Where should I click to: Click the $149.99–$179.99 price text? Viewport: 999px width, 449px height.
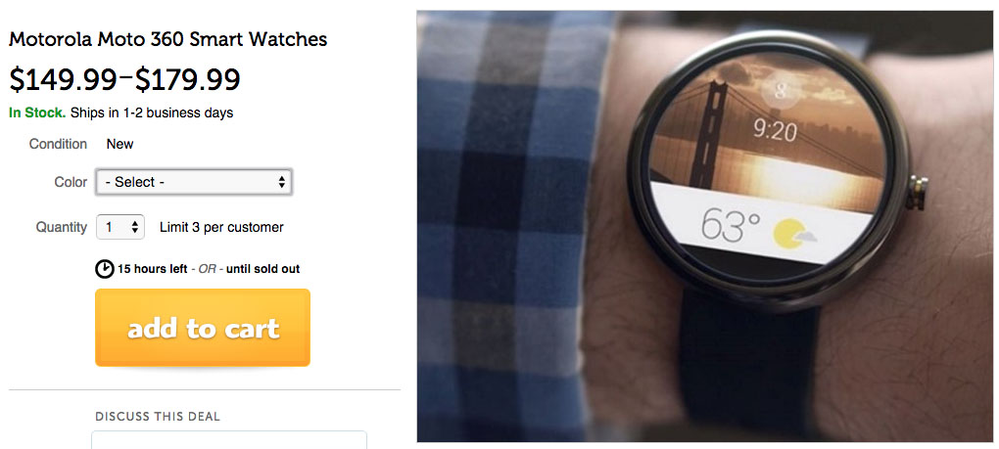pyautogui.click(x=124, y=79)
